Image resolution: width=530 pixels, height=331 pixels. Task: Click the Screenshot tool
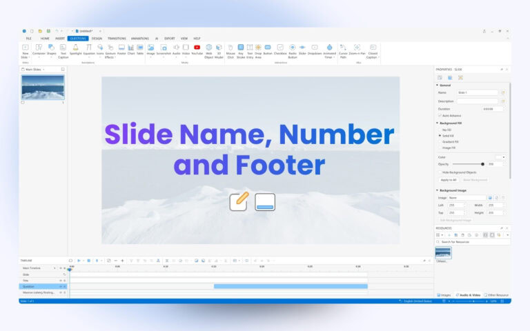tap(164, 50)
